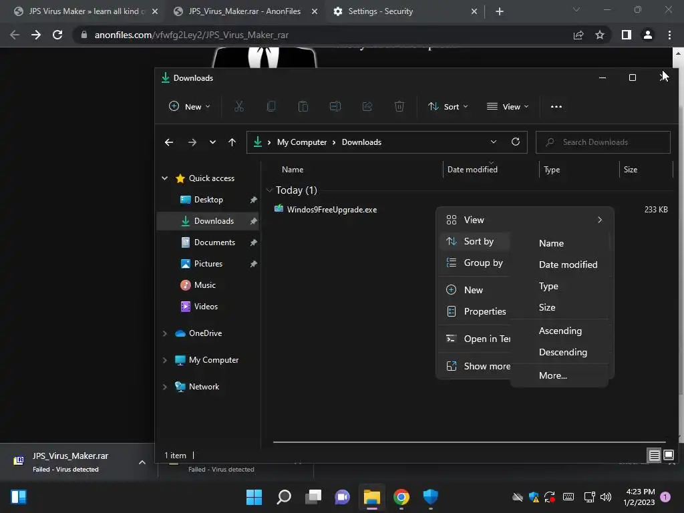This screenshot has height=513, width=684.
Task: Choose Descending sort order
Action: (562, 352)
